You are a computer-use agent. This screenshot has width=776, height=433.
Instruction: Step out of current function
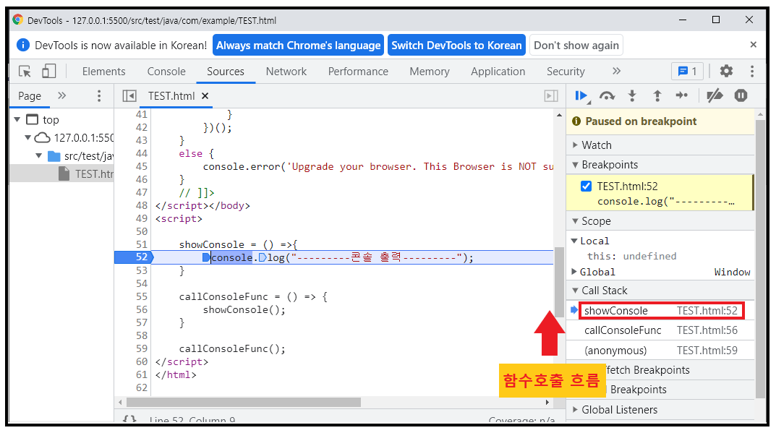657,96
